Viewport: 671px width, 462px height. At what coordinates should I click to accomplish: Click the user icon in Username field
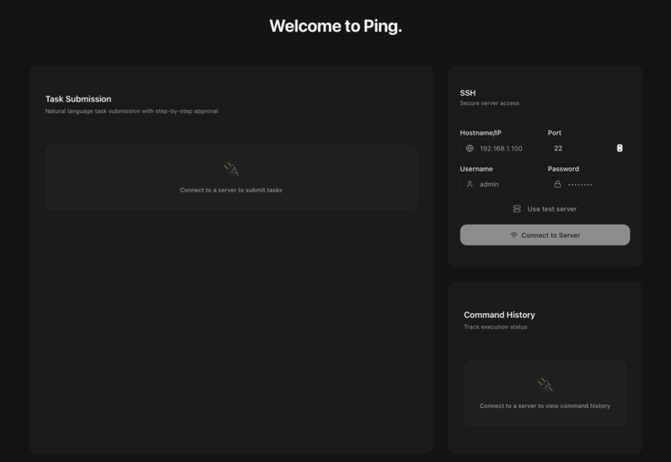470,184
